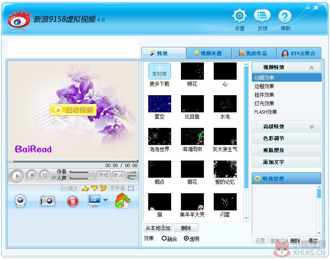Select the 泡泡世界 effect thumbnail
The width and height of the screenshot is (330, 259).
click(160, 136)
